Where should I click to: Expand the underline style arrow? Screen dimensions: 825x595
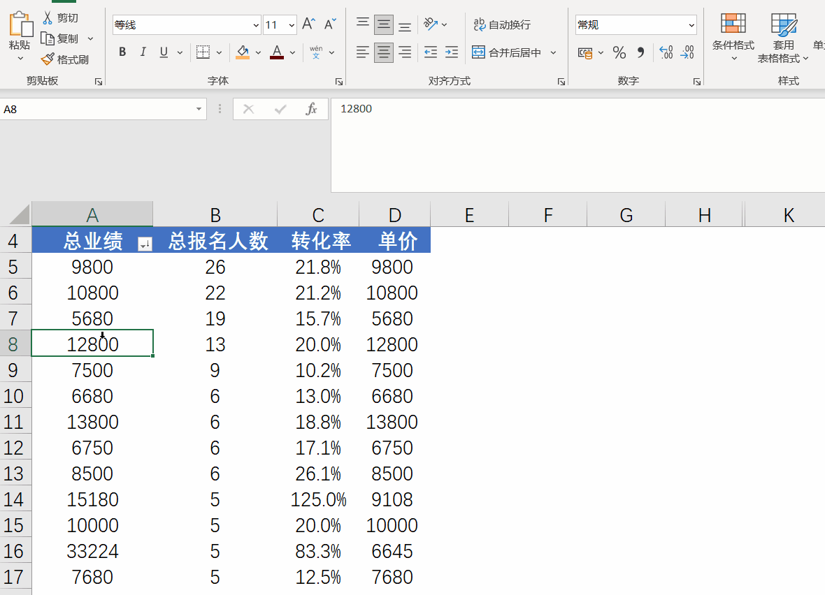[x=180, y=52]
